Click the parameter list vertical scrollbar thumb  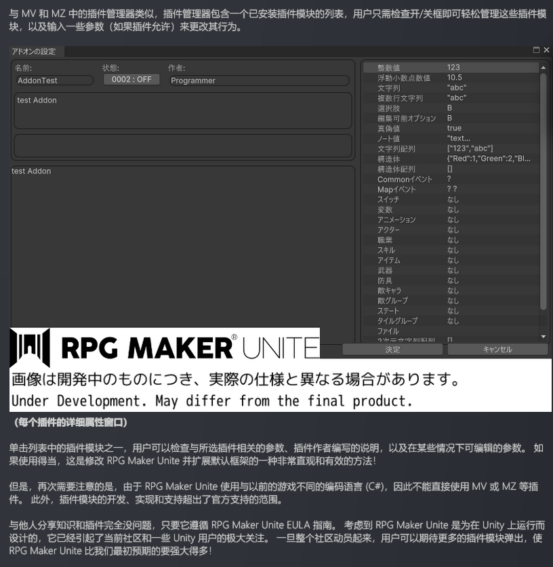(x=544, y=191)
